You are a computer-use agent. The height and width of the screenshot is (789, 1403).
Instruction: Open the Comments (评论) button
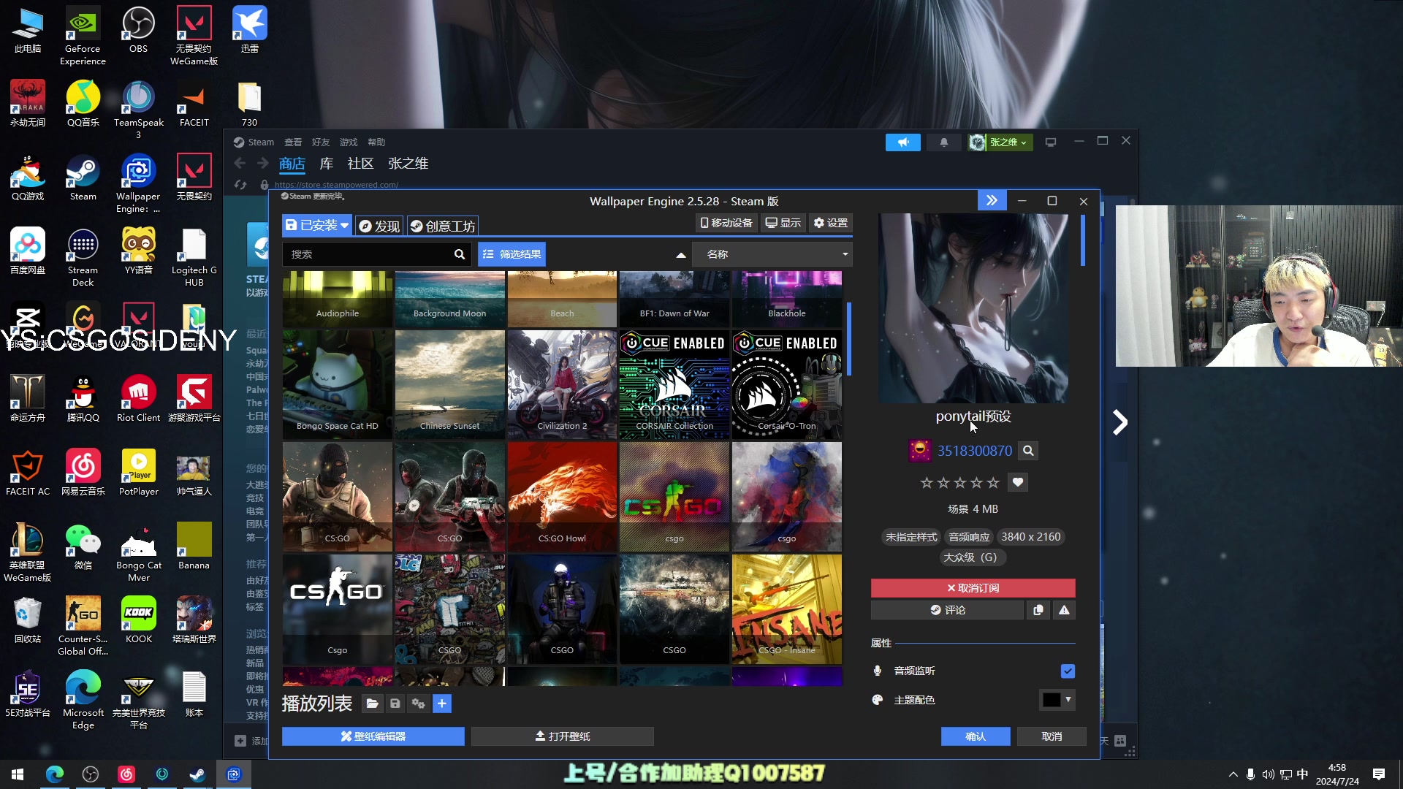947,610
